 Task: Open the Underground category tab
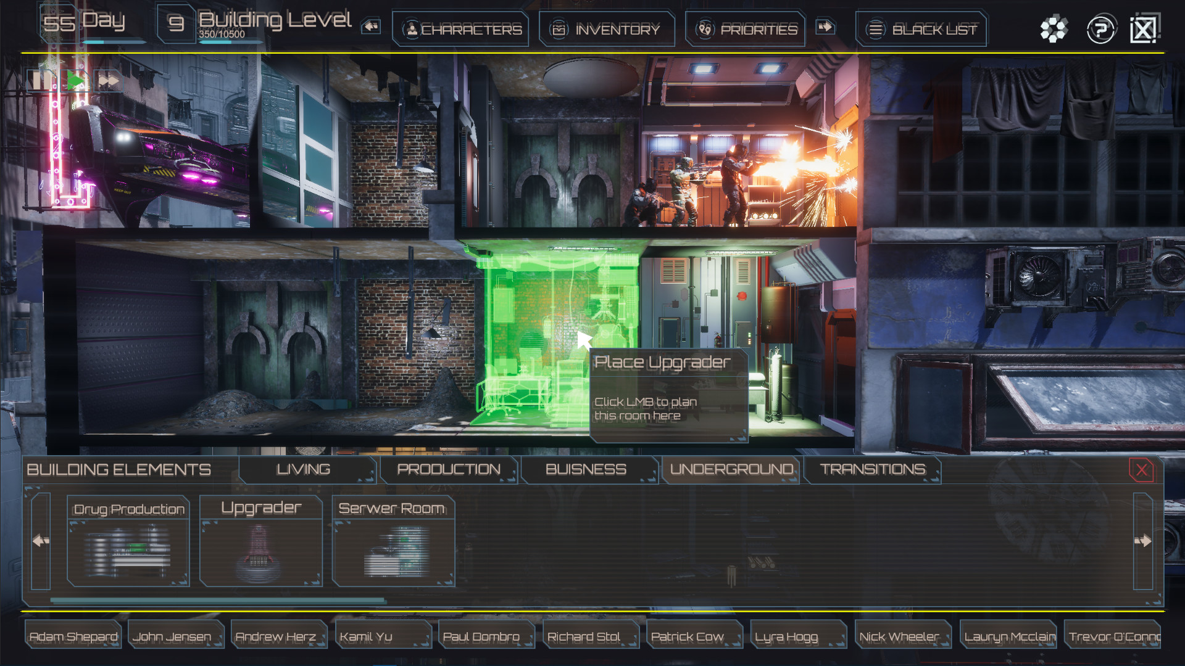pyautogui.click(x=730, y=469)
